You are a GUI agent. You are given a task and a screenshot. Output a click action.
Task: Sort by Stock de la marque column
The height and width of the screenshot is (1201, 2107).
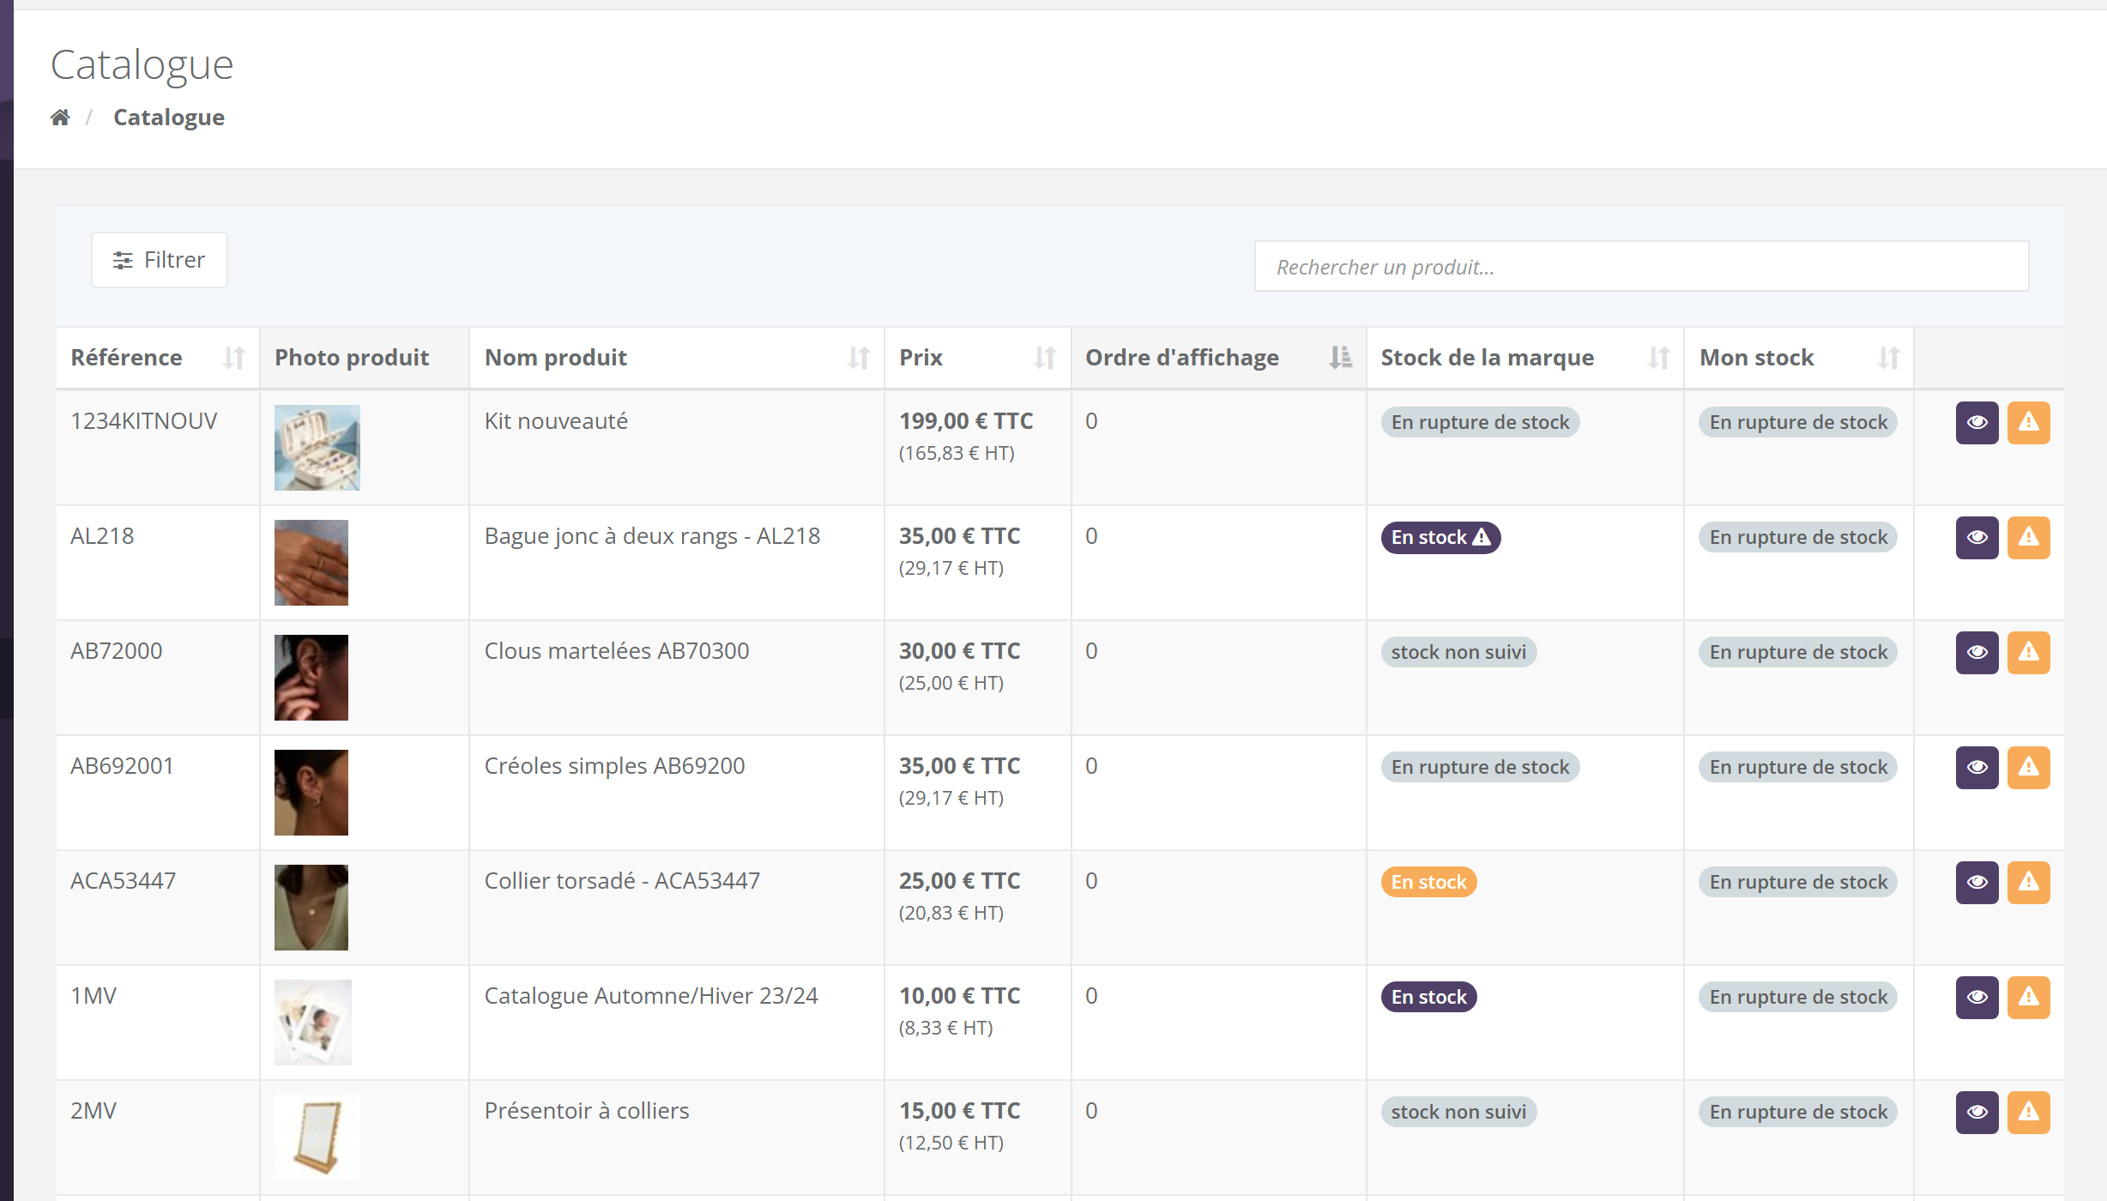pos(1524,358)
